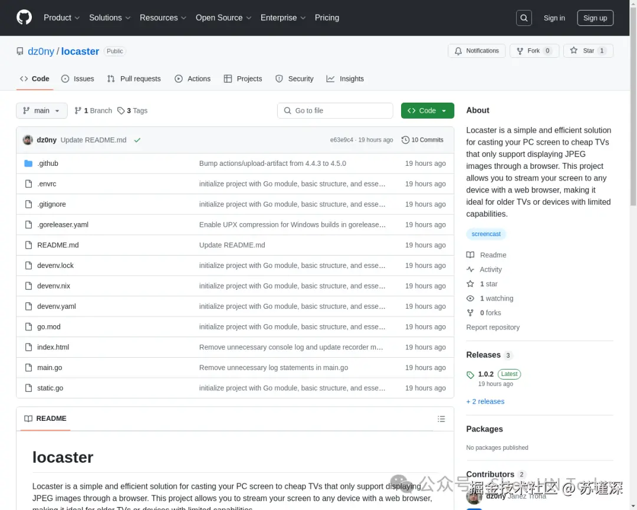Open the devenv.yaml file

(57, 306)
